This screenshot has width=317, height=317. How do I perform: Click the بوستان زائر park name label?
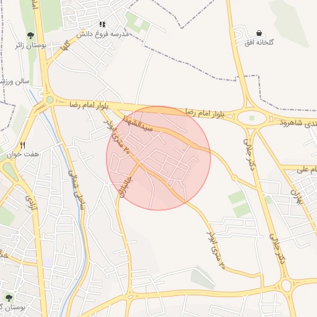point(30,46)
